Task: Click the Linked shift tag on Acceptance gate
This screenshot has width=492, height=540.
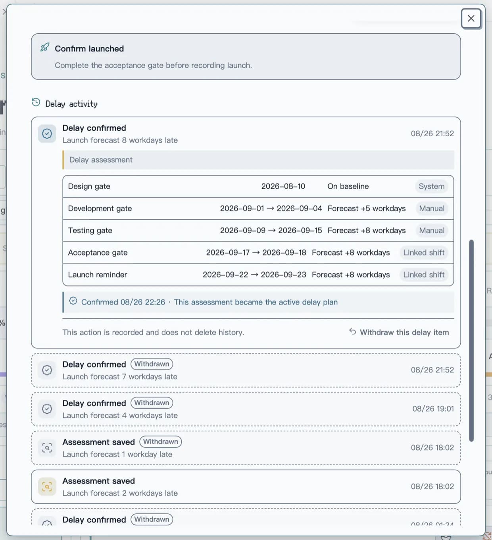Action: pos(424,253)
